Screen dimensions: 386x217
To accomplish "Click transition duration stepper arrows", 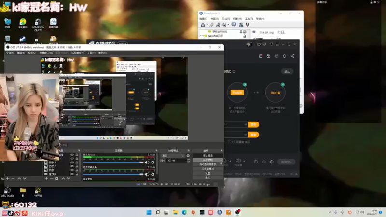I will [x=189, y=161].
